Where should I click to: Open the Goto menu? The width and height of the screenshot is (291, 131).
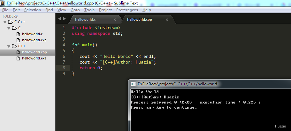pyautogui.click(x=75, y=10)
